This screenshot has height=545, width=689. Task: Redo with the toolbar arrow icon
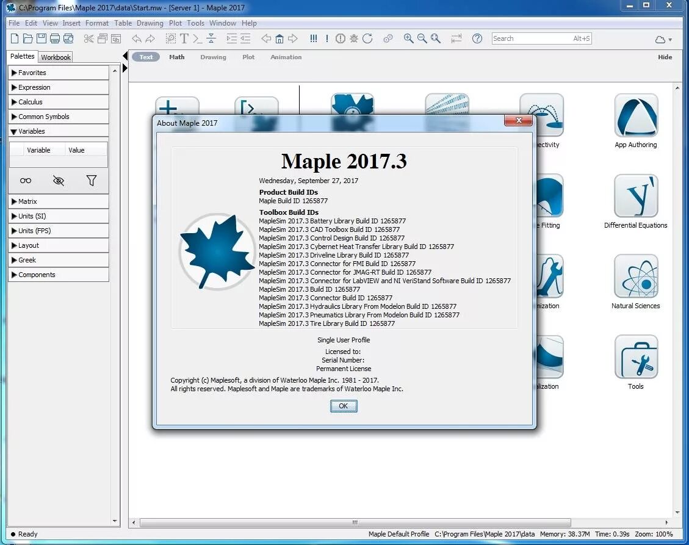150,38
